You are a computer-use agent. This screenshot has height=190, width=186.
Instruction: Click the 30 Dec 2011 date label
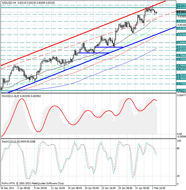click(8, 188)
